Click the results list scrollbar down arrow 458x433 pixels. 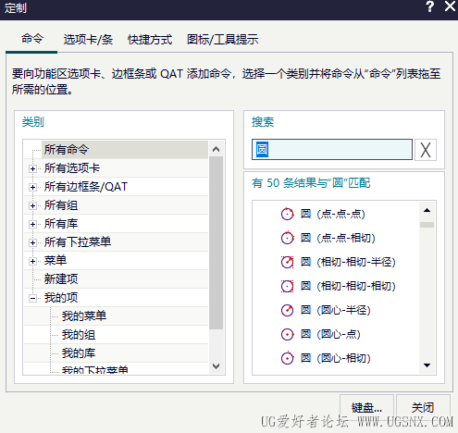[427, 365]
